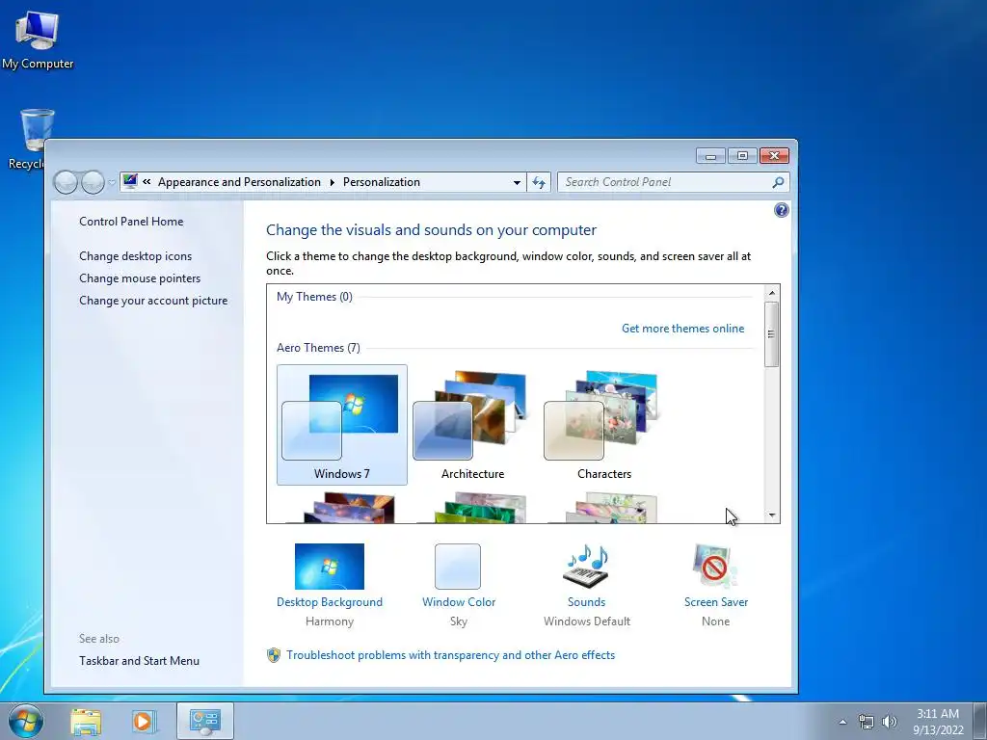Click the Control Panel taskbar button
Viewport: 987px width, 740px height.
click(205, 721)
